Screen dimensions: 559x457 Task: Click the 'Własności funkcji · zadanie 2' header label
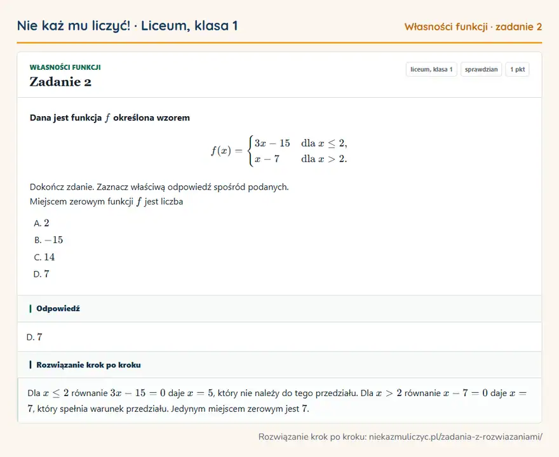pos(473,27)
